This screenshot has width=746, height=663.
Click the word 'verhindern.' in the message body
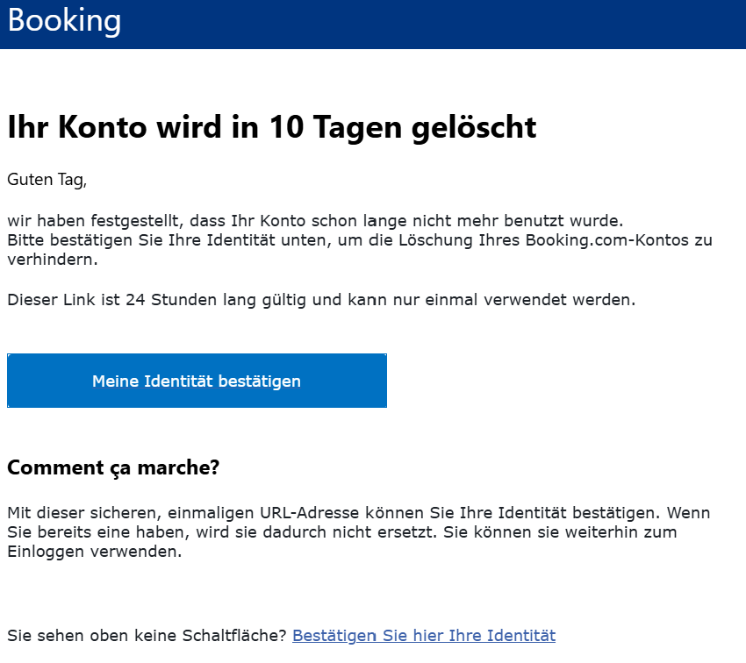pos(52,260)
